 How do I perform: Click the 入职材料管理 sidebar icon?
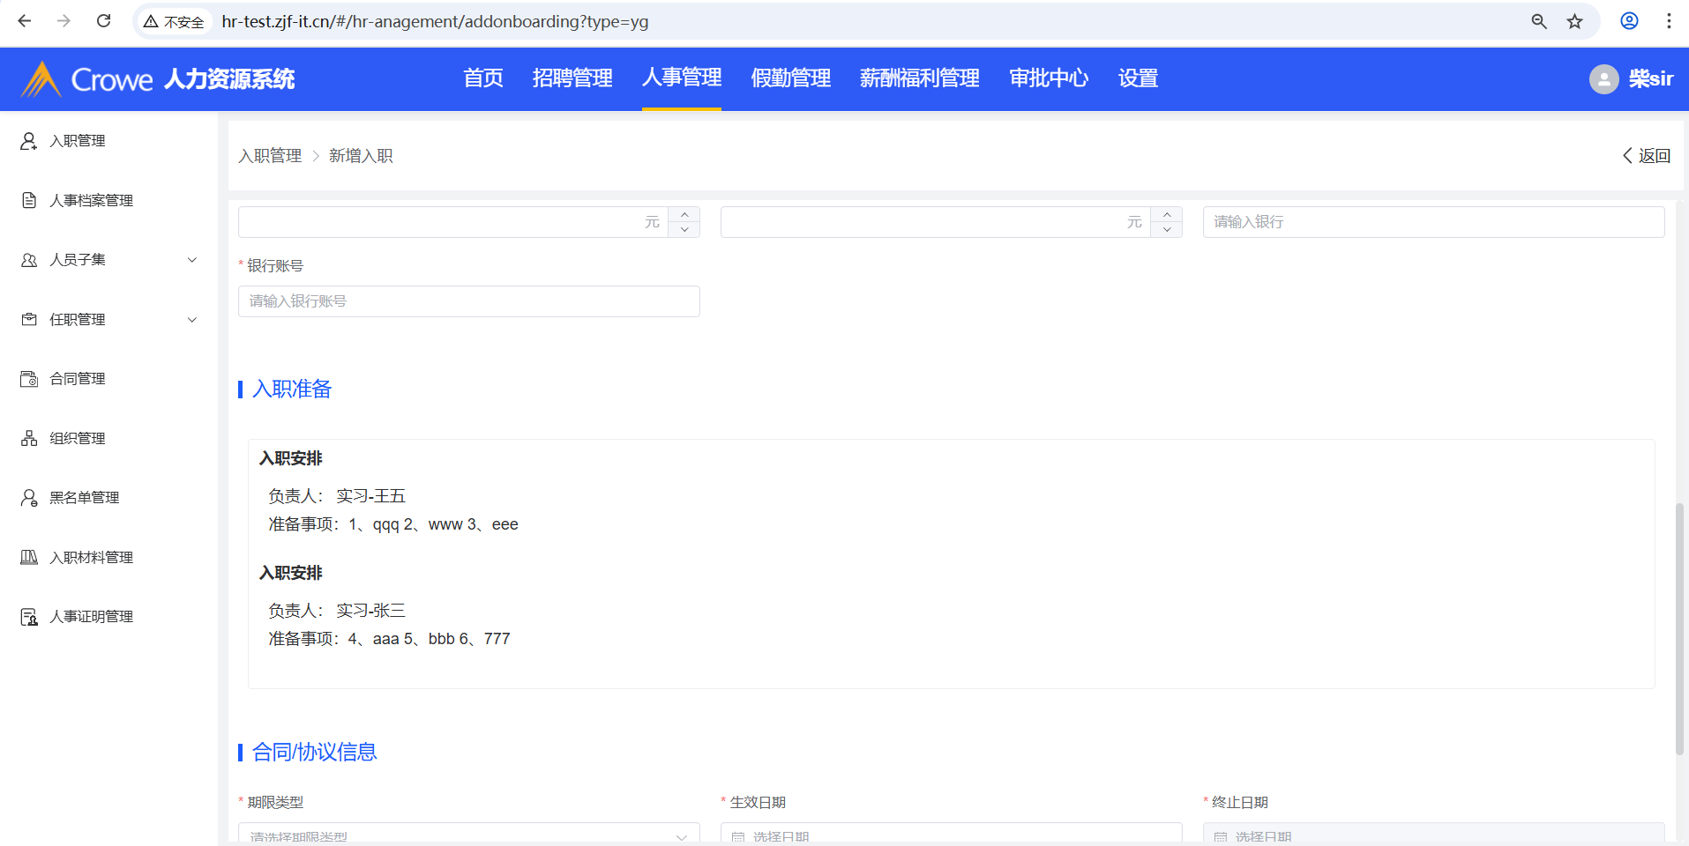(x=29, y=557)
